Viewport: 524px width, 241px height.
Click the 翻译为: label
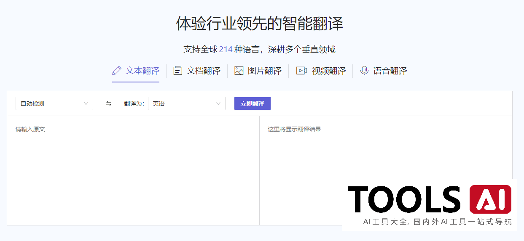tap(134, 103)
